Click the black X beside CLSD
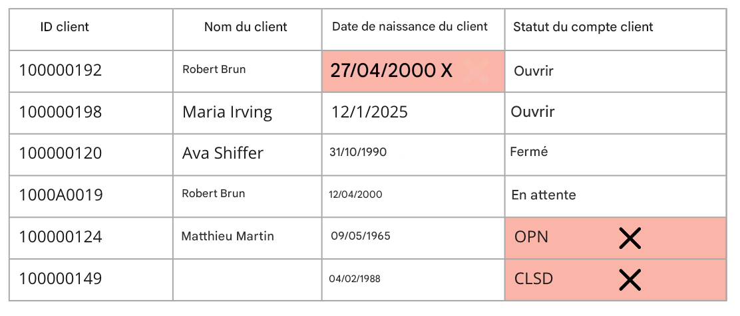Image resolution: width=740 pixels, height=316 pixels. pos(629,279)
